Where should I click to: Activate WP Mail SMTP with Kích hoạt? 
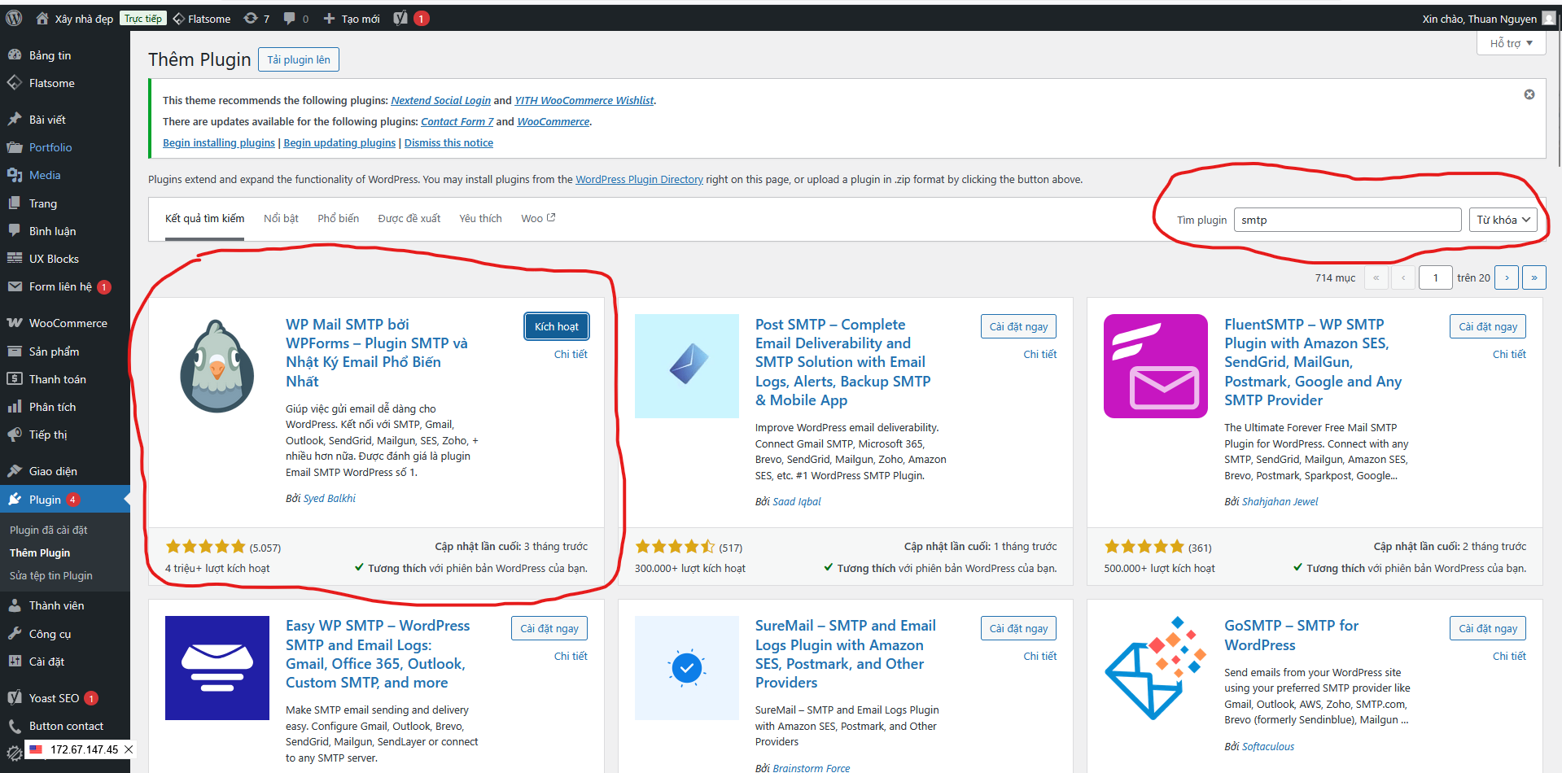556,326
